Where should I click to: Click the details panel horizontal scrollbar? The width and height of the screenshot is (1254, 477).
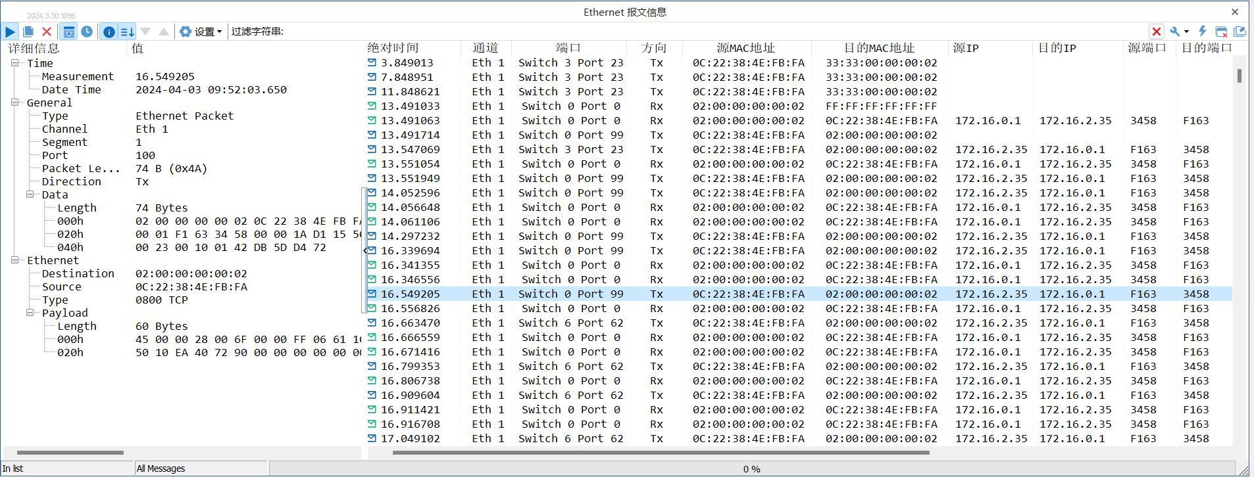(x=70, y=452)
